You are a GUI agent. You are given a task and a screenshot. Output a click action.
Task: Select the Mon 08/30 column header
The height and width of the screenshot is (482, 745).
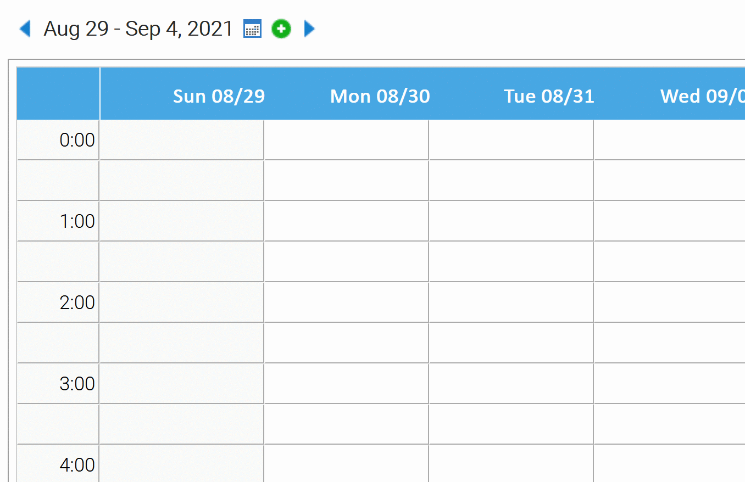click(380, 96)
